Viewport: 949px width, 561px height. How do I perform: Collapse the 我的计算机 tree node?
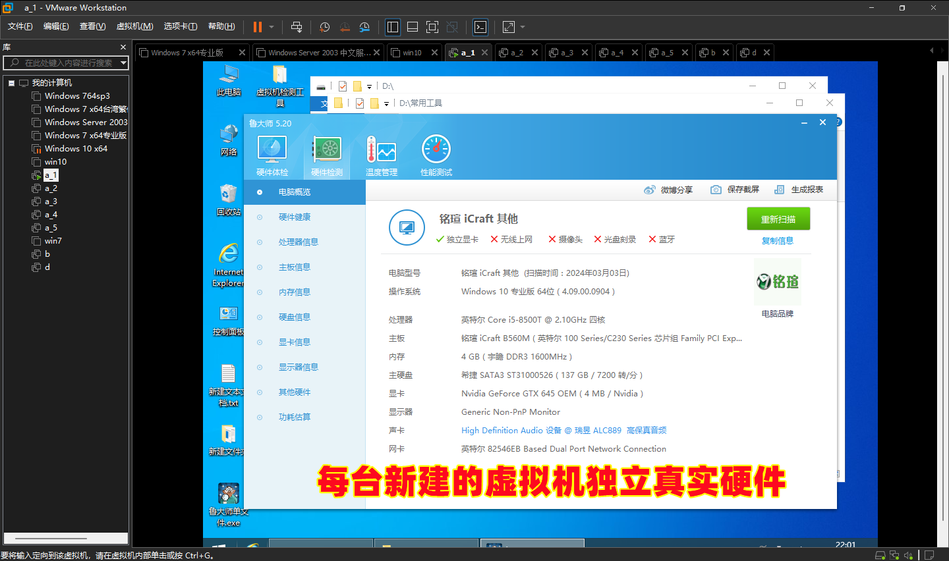click(11, 83)
